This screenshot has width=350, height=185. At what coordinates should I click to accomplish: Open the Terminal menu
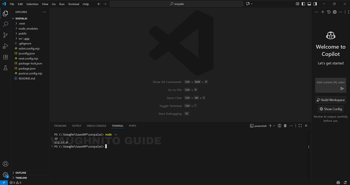pos(73,4)
